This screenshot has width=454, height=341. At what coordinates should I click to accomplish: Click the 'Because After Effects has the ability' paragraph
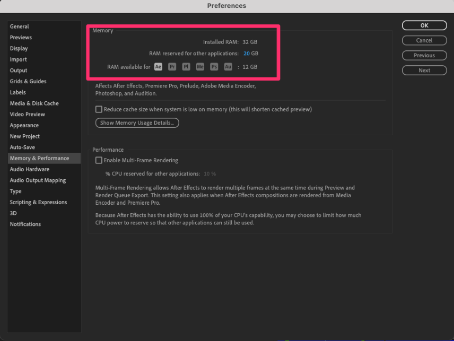pos(228,219)
